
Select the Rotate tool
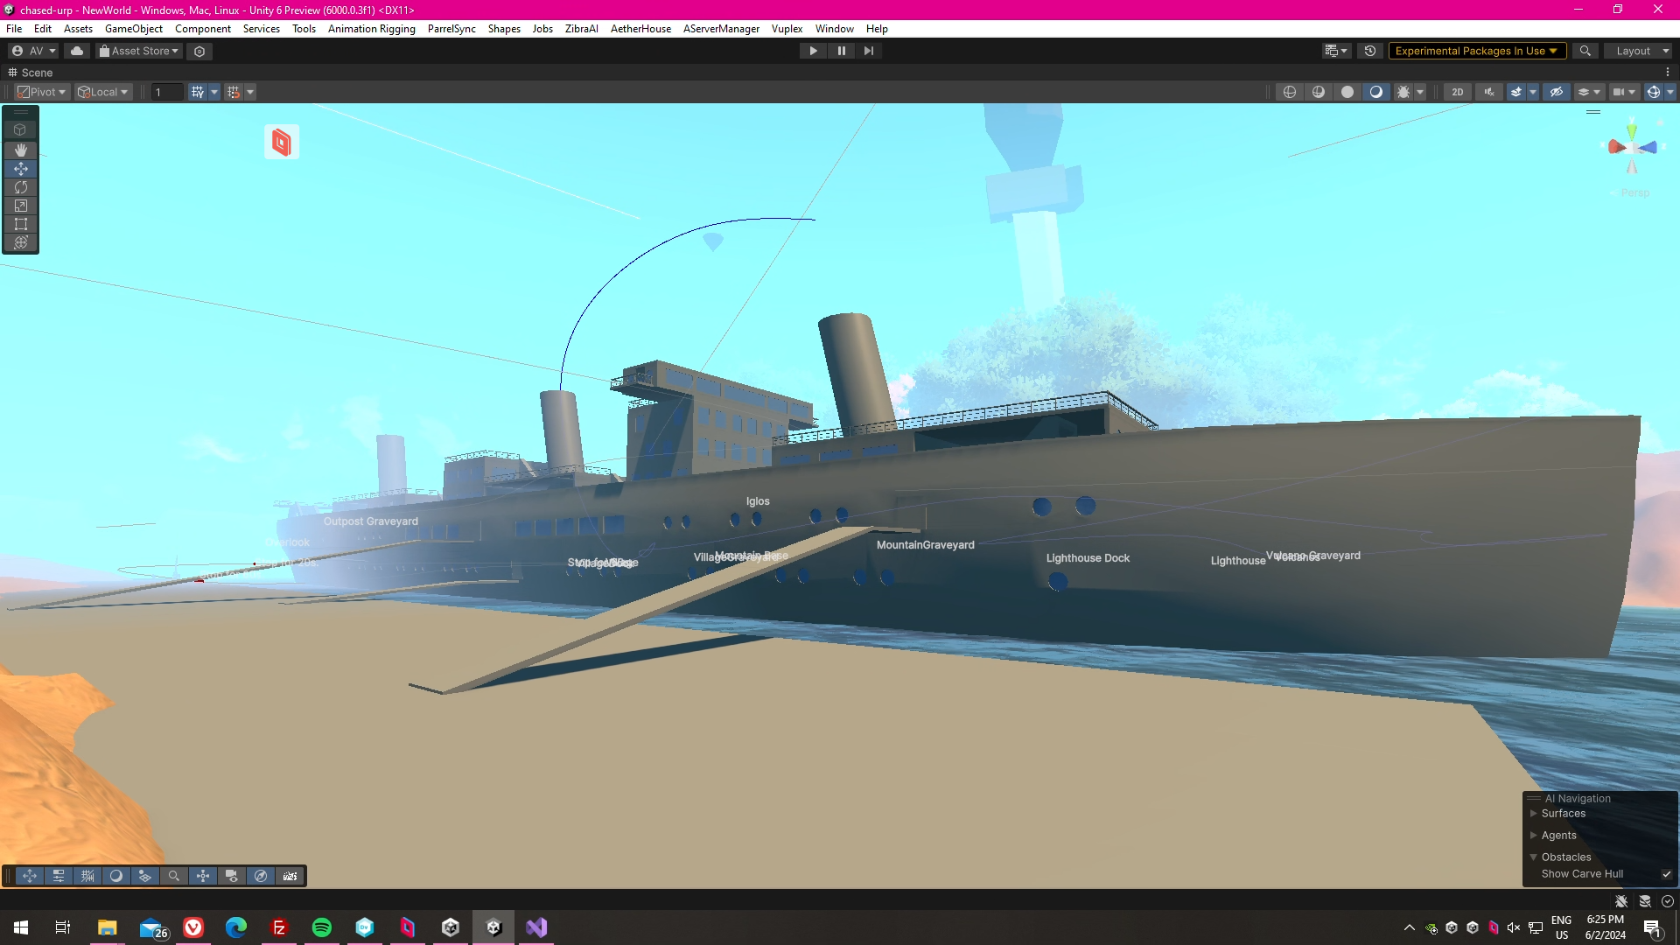pos(21,187)
